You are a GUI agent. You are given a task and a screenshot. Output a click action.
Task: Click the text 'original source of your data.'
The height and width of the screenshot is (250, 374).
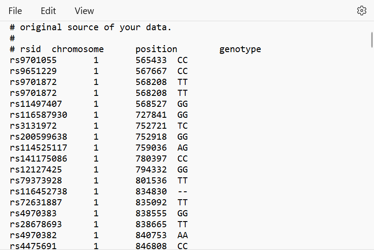point(96,28)
